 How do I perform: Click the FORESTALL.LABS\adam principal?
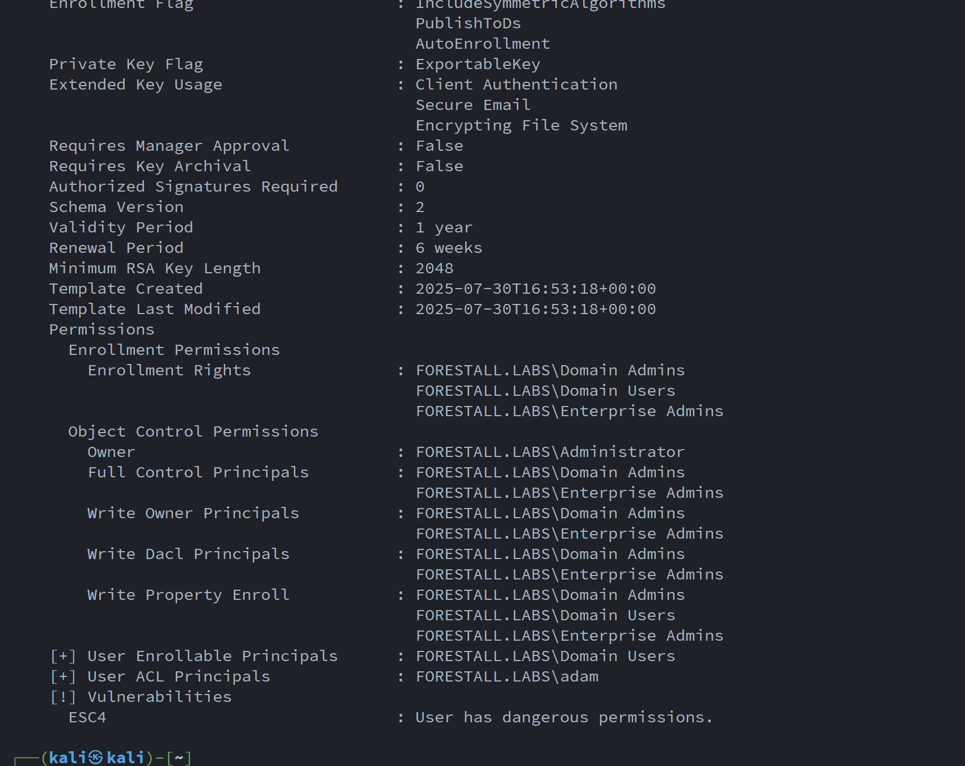coord(507,676)
